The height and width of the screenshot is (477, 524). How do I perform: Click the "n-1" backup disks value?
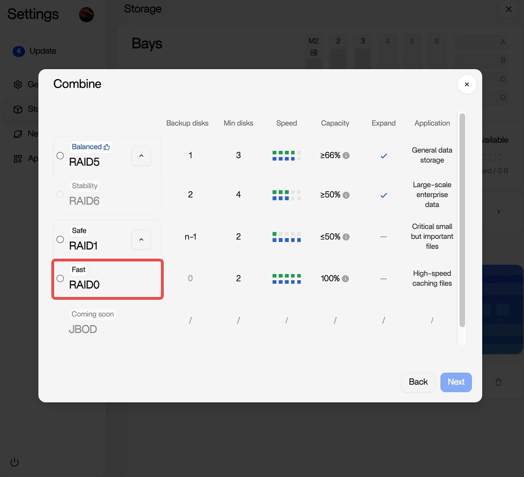tap(191, 237)
